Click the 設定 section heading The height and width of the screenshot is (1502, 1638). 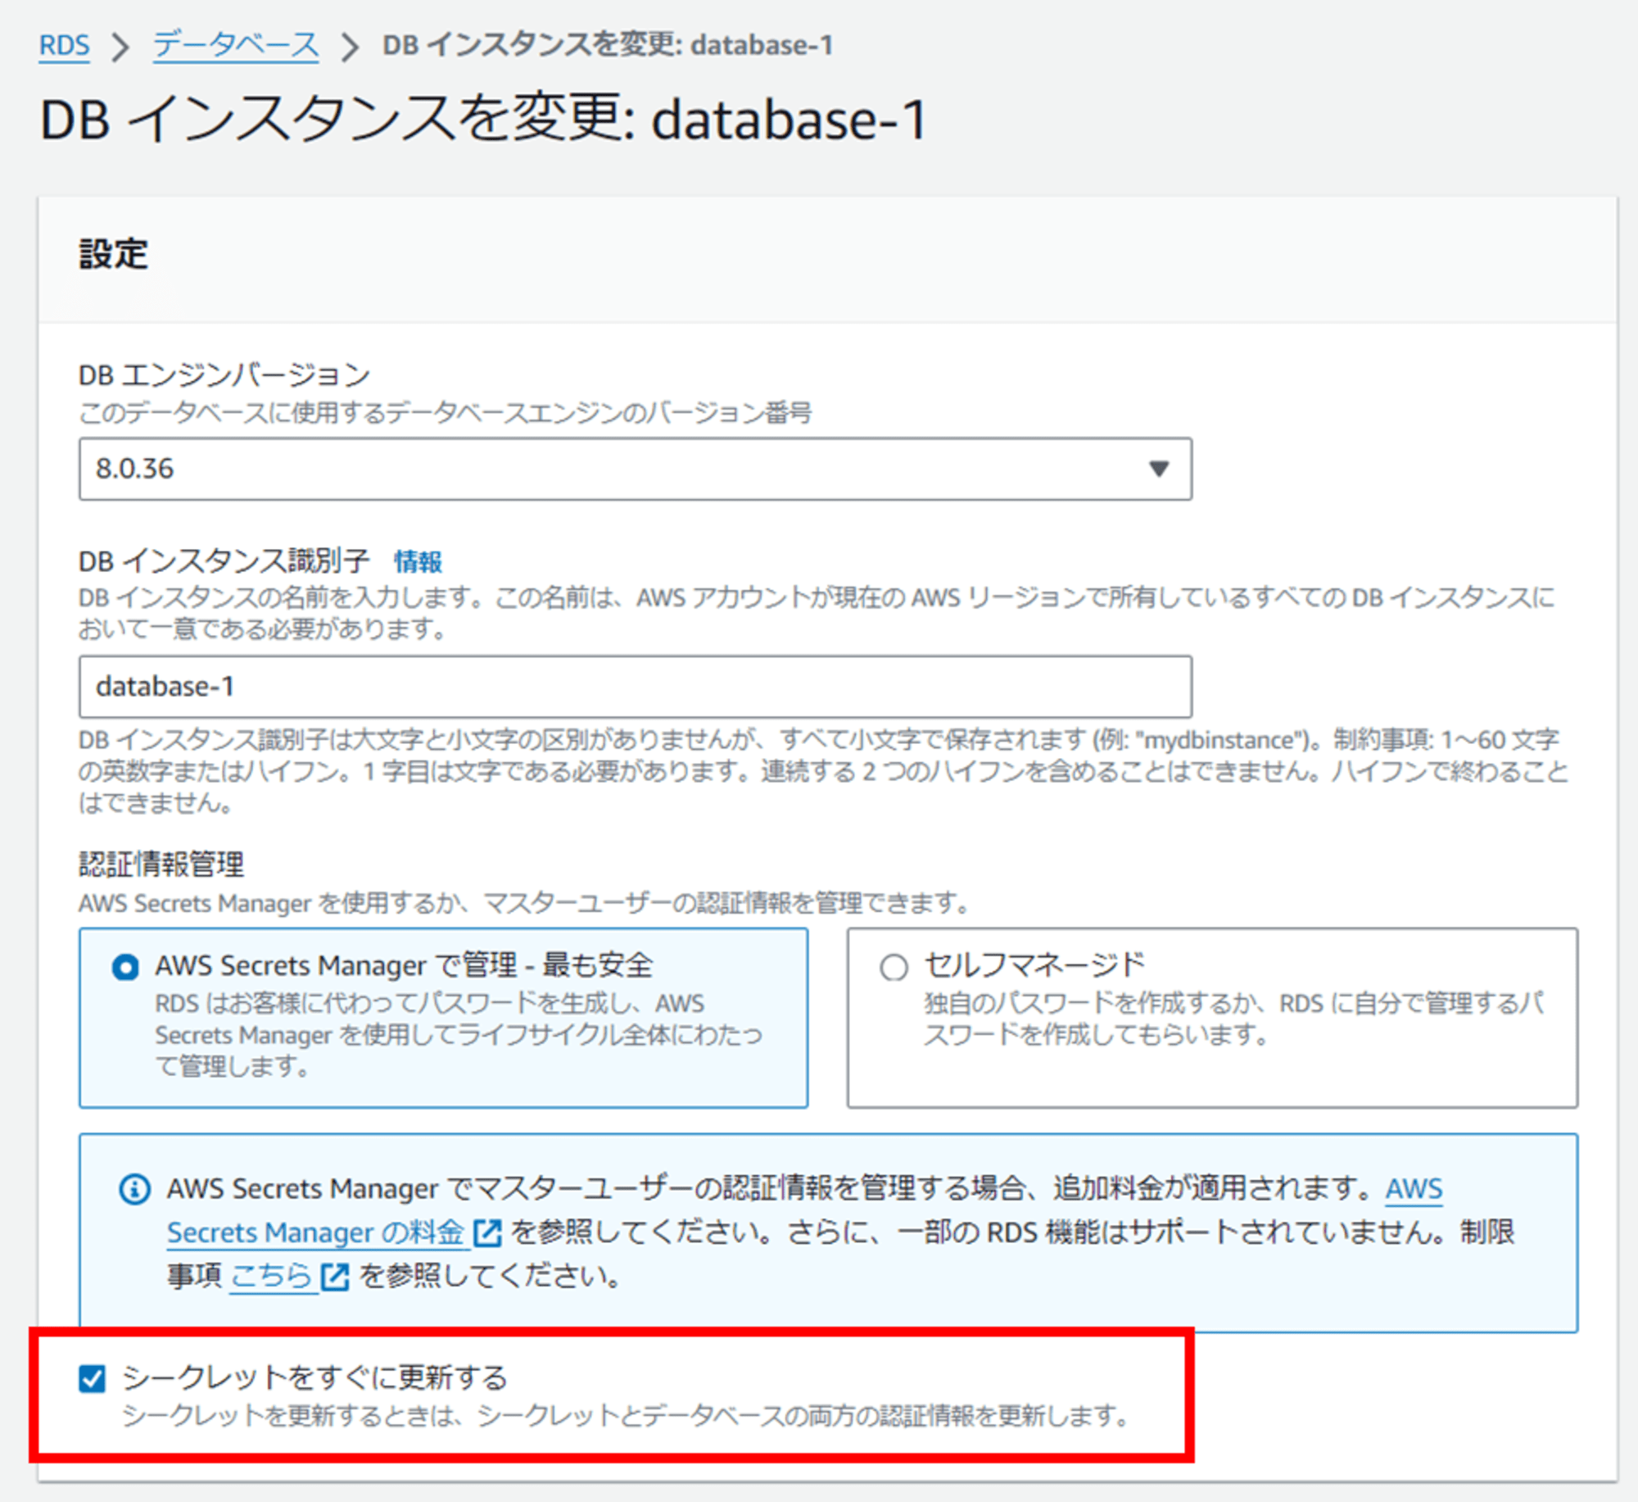(113, 254)
